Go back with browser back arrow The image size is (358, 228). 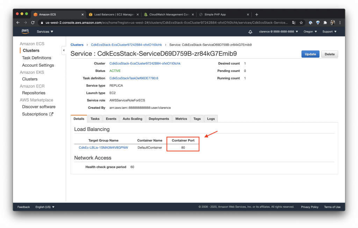[18, 23]
